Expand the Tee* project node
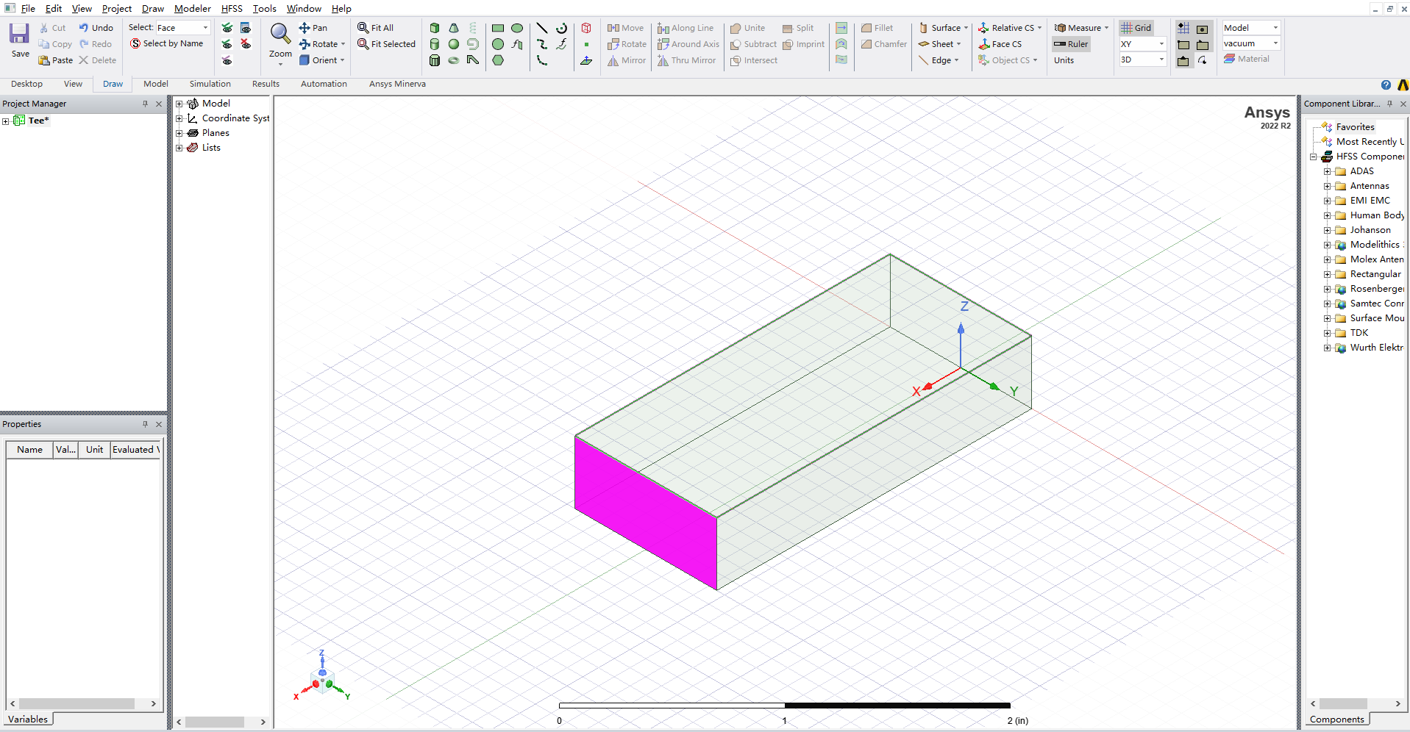 (x=5, y=121)
